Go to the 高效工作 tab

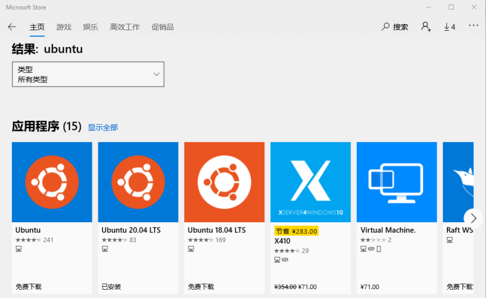124,27
